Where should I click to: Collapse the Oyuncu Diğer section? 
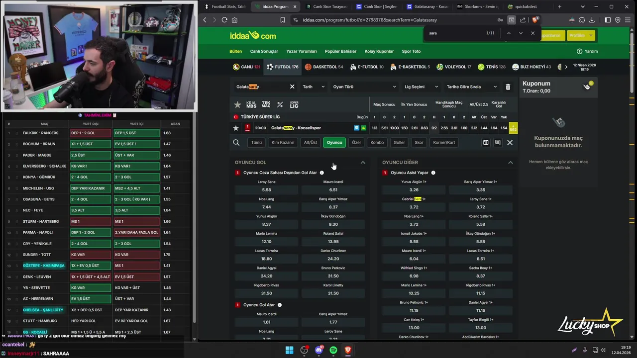[x=510, y=163]
